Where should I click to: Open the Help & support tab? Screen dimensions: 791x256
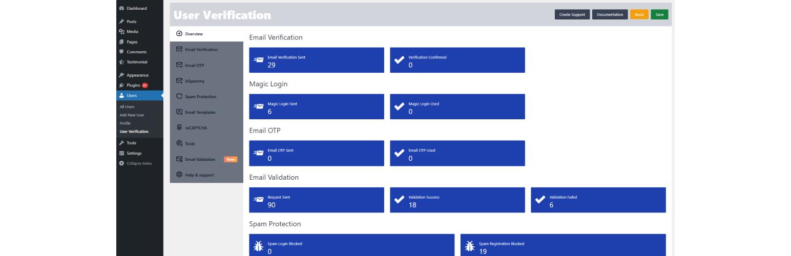(x=206, y=175)
